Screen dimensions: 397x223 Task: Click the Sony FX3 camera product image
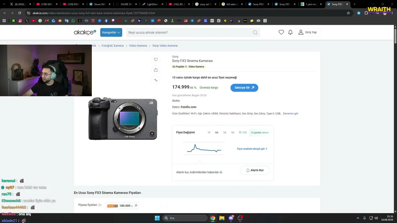click(x=123, y=119)
